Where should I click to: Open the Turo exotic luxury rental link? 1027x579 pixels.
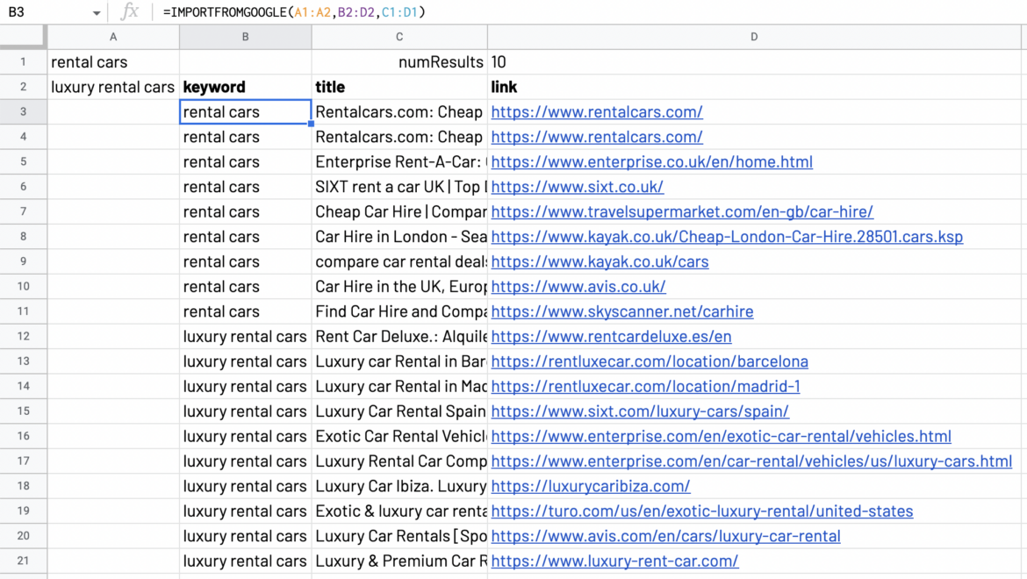tap(701, 511)
